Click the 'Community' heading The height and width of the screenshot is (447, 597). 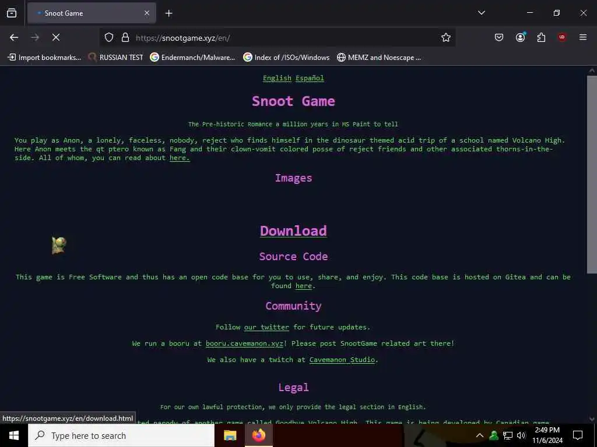click(x=293, y=306)
